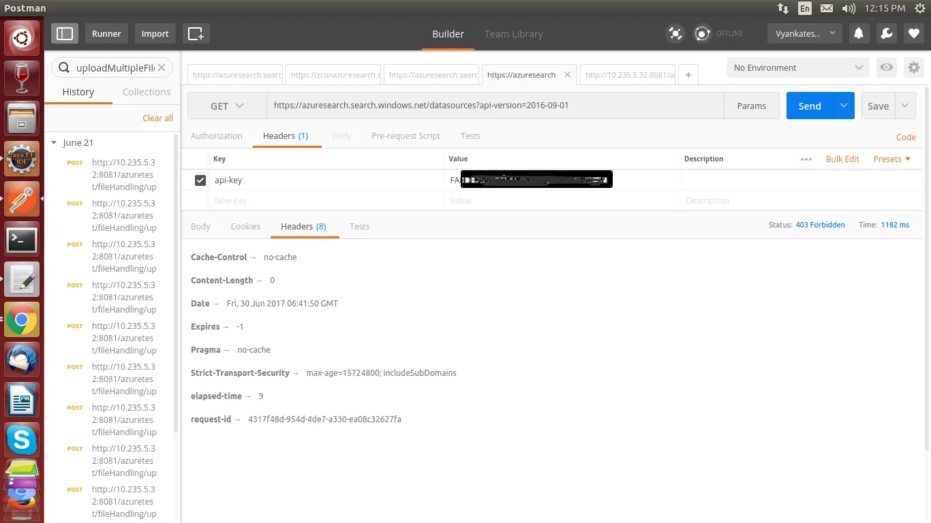
Task: Switch to the Builder tab
Action: (x=448, y=34)
